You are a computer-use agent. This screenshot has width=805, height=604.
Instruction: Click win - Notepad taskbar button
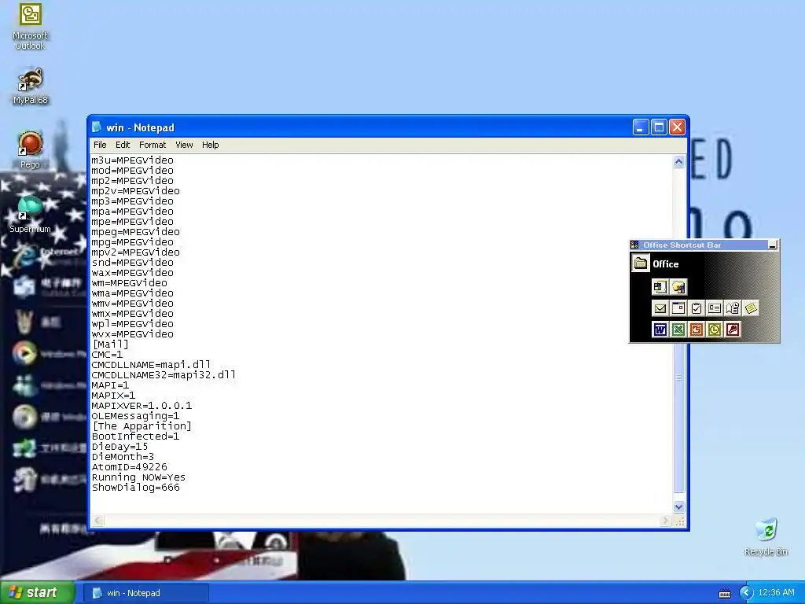pos(145,593)
